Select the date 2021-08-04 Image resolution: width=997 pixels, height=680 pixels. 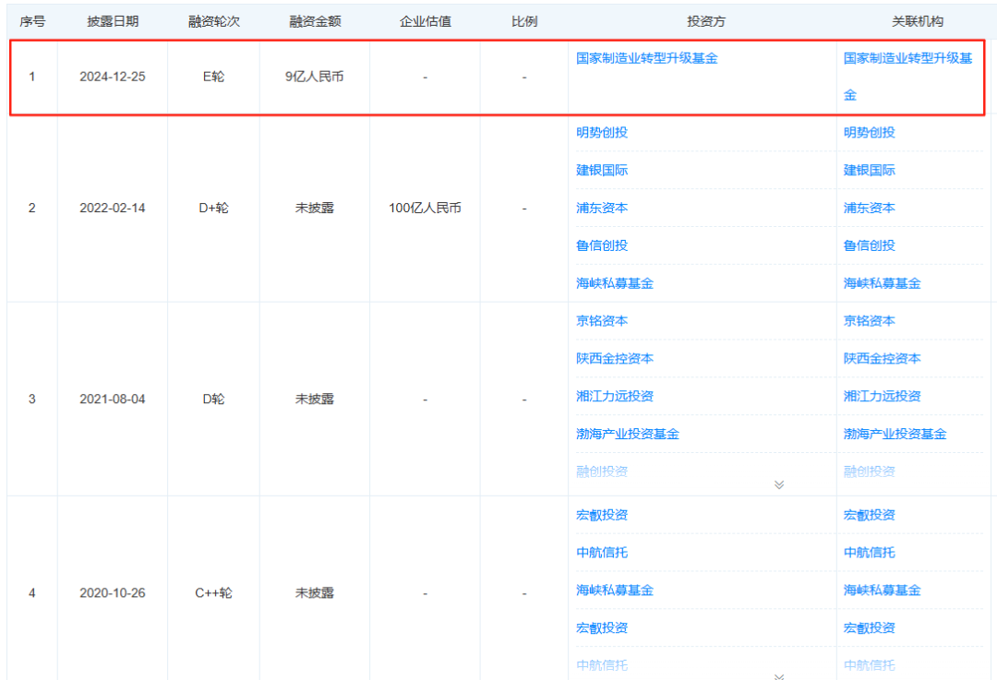point(113,400)
